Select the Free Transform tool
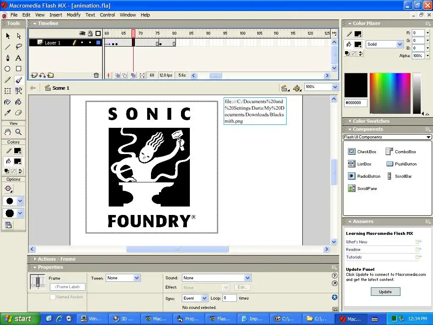The height and width of the screenshot is (325, 433). coord(8,91)
